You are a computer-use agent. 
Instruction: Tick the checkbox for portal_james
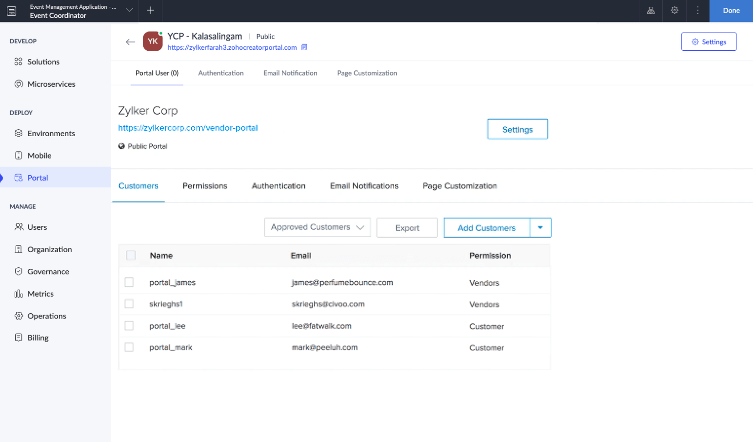129,282
